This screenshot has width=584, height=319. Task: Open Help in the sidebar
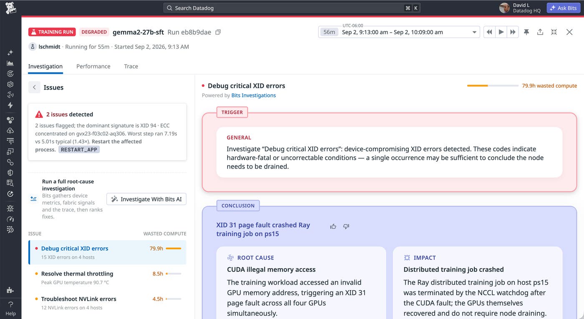tap(10, 308)
